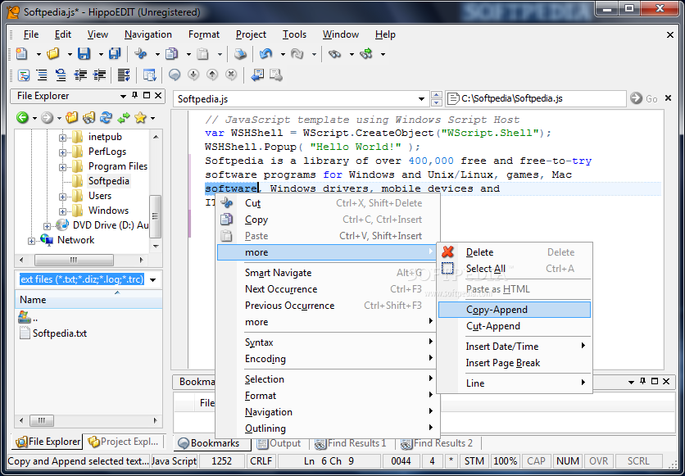The image size is (685, 476).
Task: Click the favorites star icon in File Explorer
Action: 140,117
